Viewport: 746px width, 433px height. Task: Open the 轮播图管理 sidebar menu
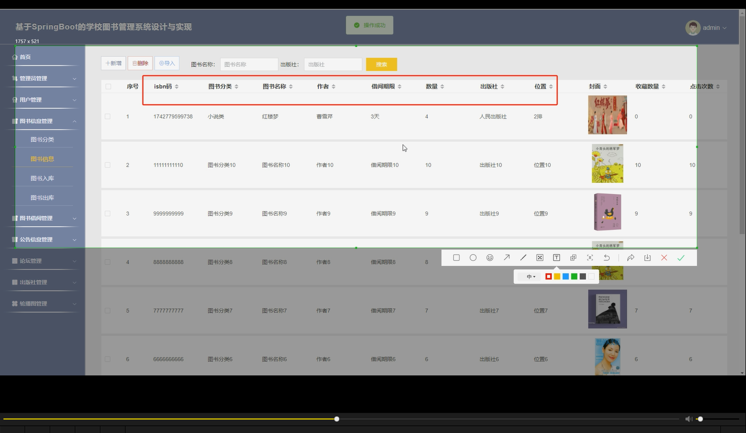point(33,304)
